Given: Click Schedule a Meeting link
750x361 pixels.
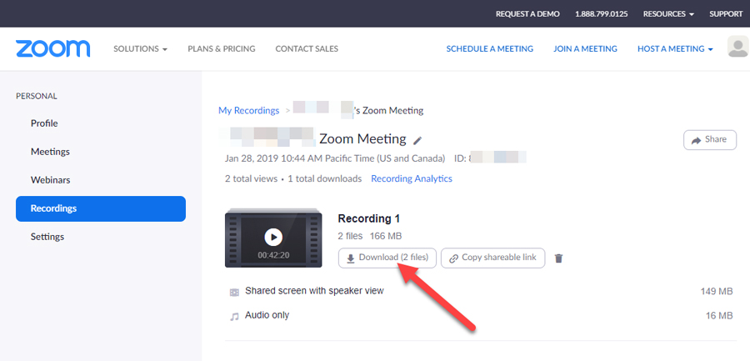Looking at the screenshot, I should tap(489, 49).
